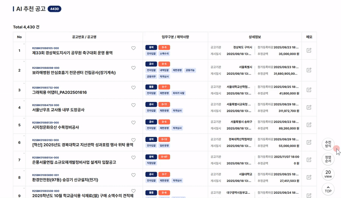The height and width of the screenshot is (198, 341).
Task: Click memo icon for 은풍서울연립 입찰공고 row
Action: pos(309,160)
